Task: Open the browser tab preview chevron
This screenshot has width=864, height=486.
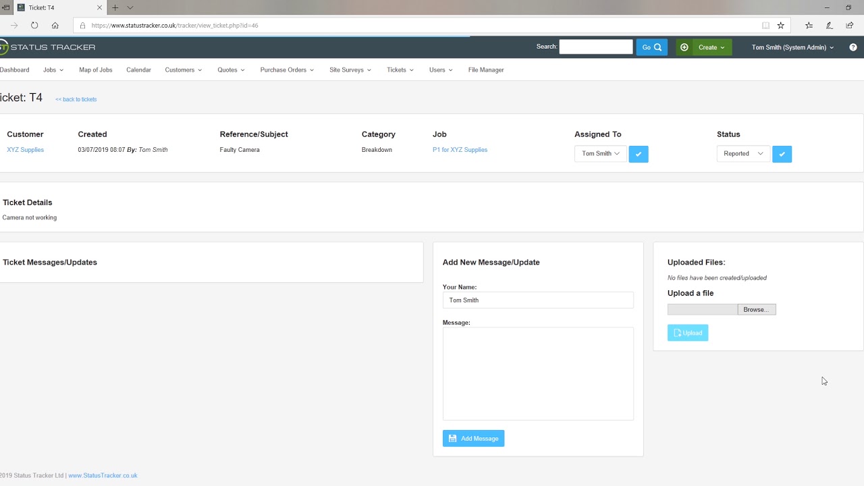Action: (130, 7)
